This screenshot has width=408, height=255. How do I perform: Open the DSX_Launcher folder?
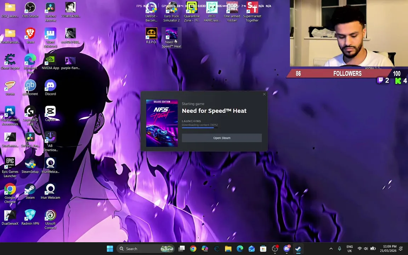point(10,10)
